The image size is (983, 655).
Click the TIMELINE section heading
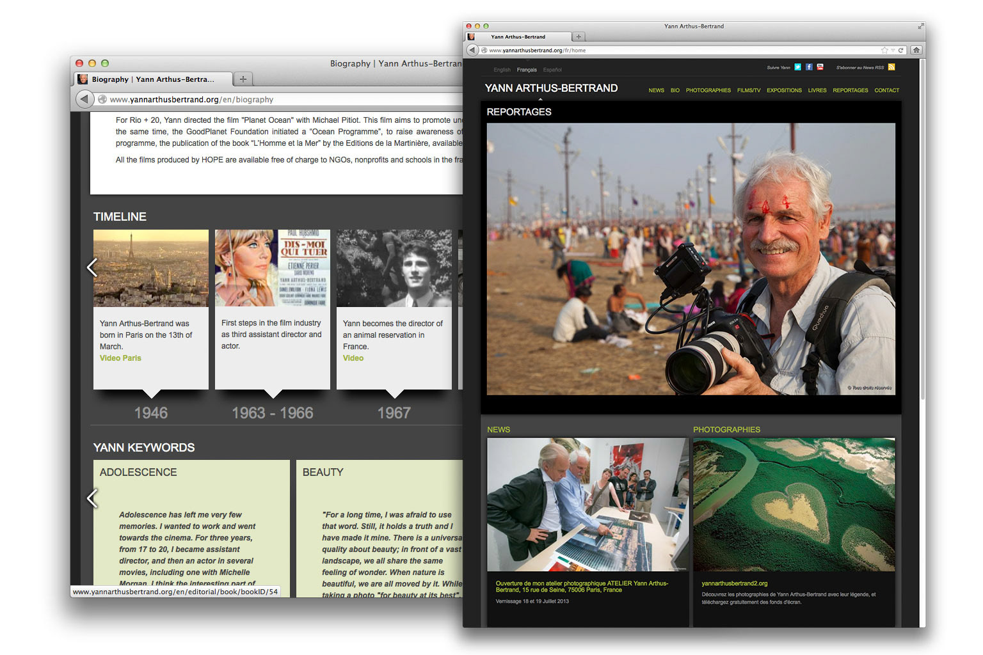tap(120, 217)
